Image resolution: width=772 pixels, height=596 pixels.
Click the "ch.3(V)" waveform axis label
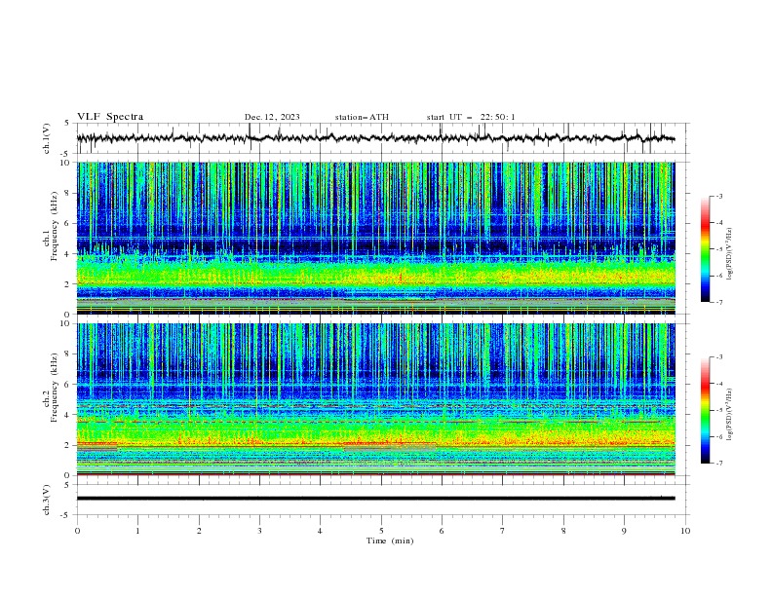pos(47,500)
